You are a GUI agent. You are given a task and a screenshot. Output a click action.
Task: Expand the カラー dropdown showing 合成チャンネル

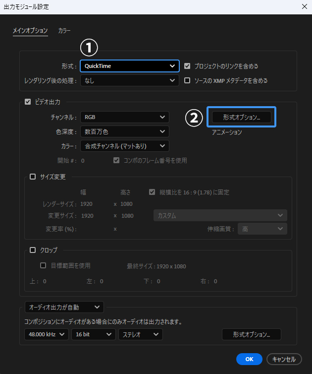tap(124, 146)
